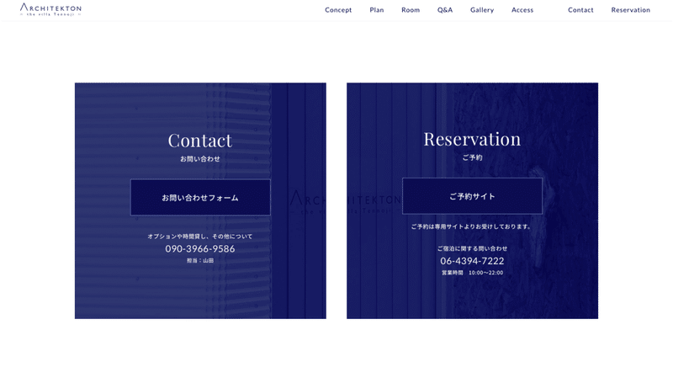Open the お問い合わせフォーム button

pos(200,198)
